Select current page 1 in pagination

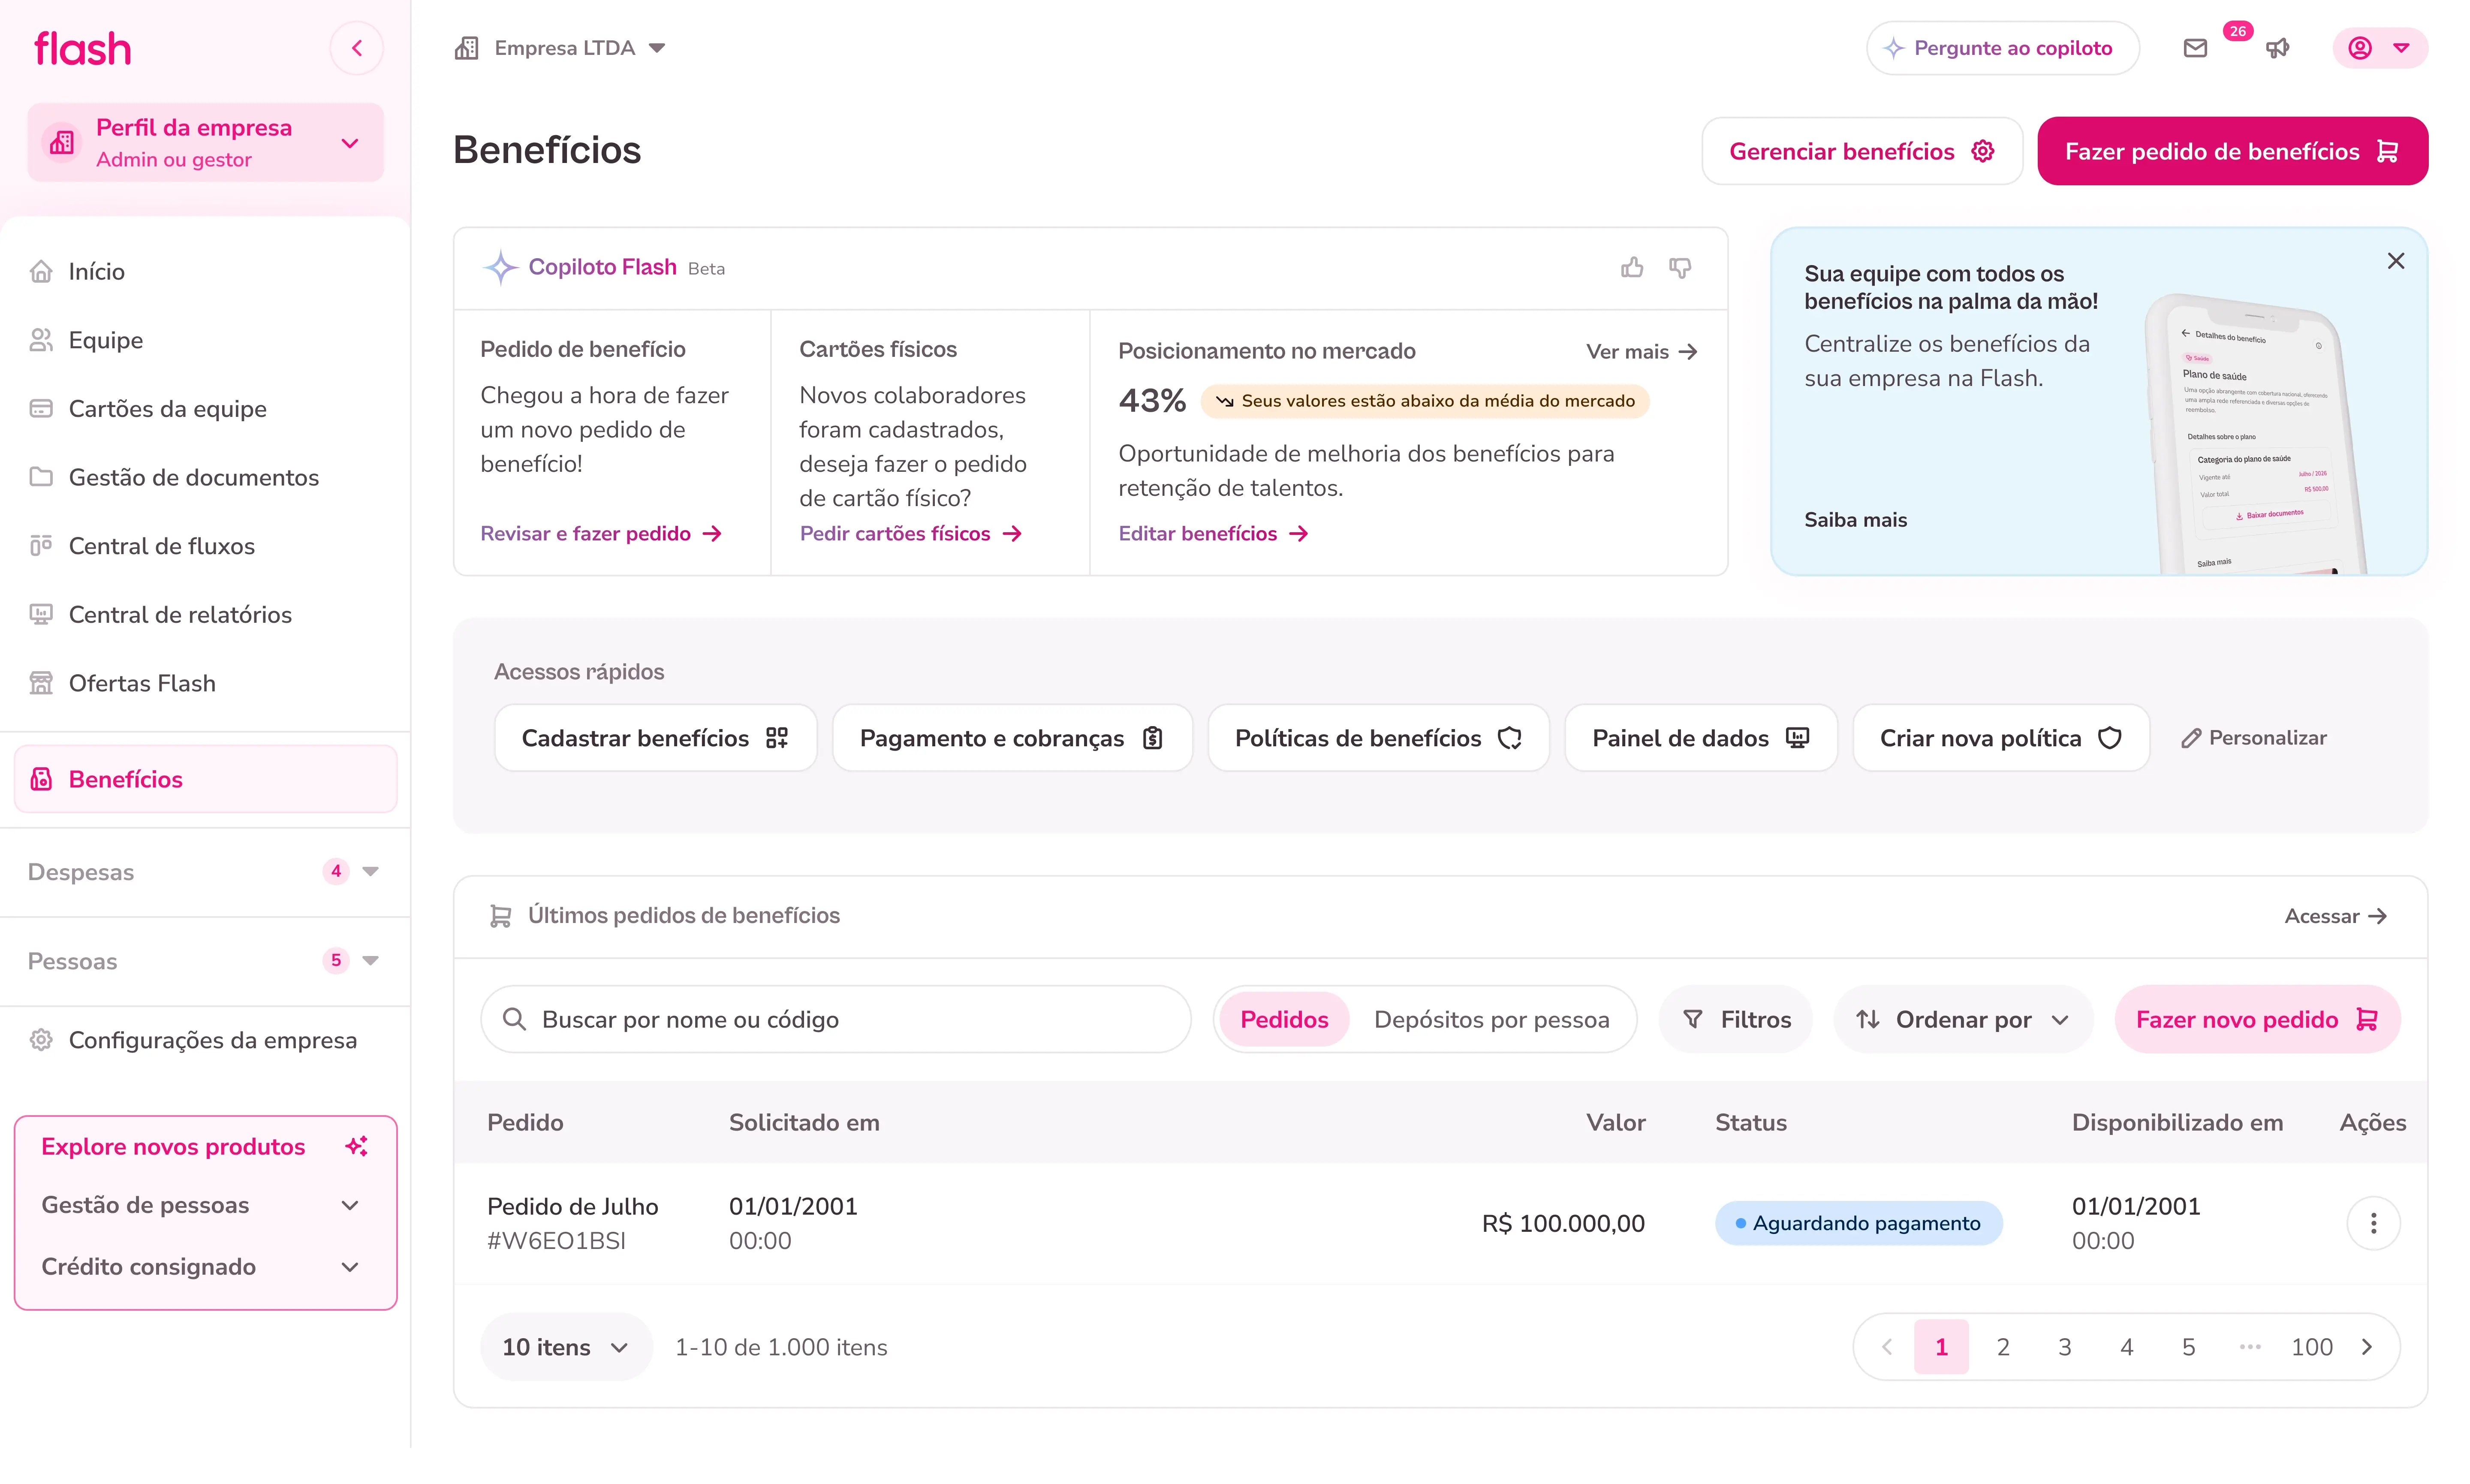(1941, 1347)
